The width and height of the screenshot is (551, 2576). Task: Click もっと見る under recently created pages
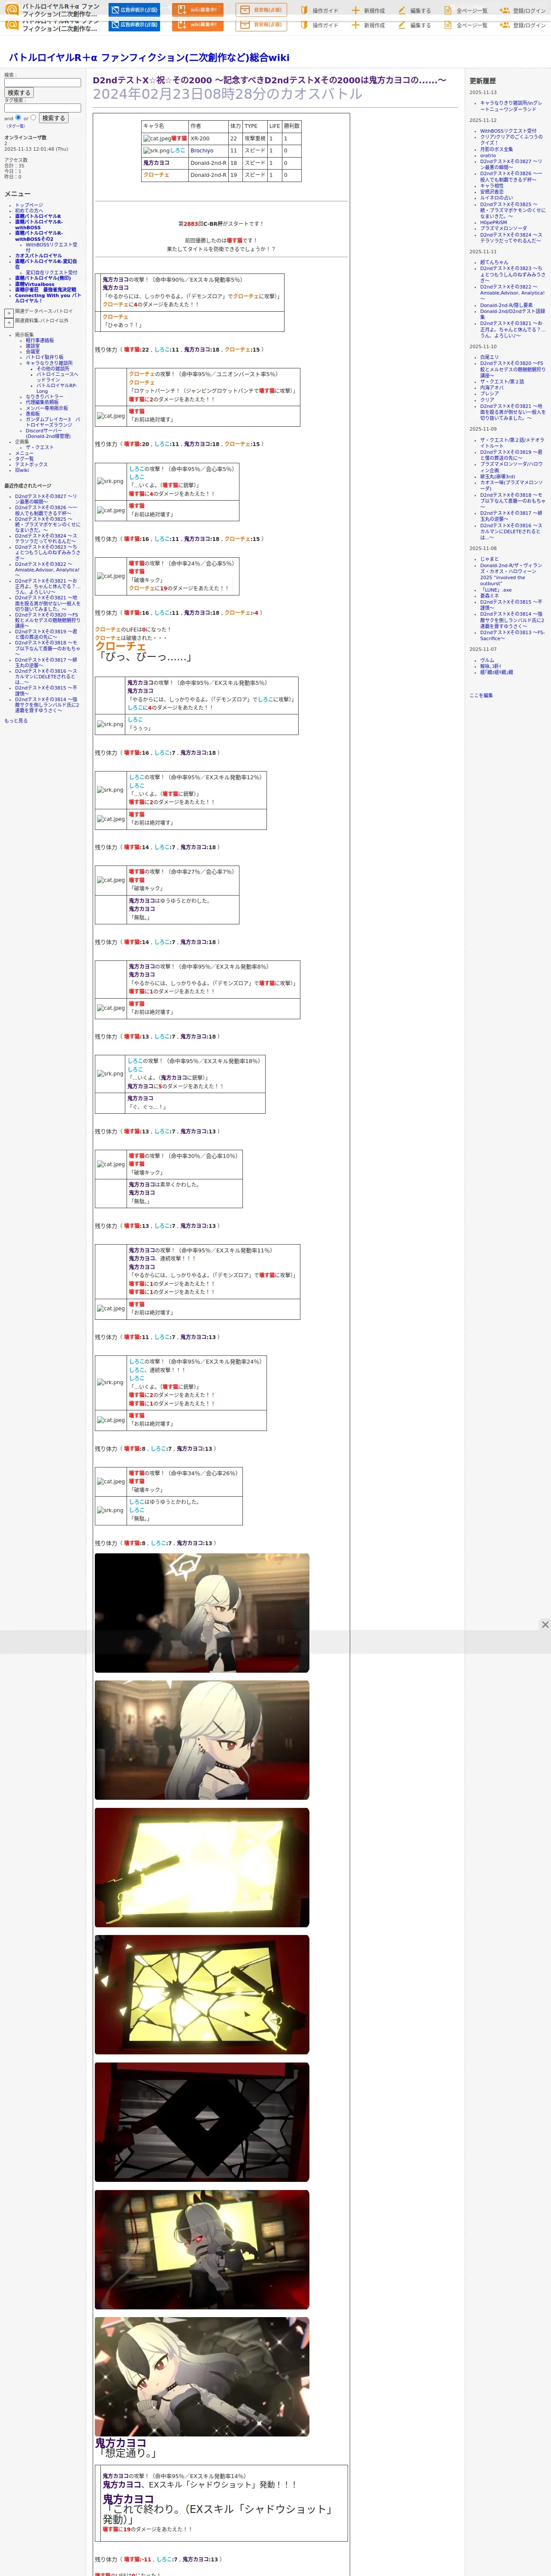tap(16, 720)
